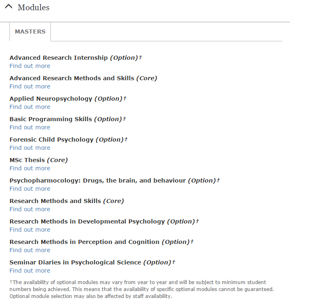Click the Seminar Diaries in Psychological Science title
335x307 pixels.
[x=75, y=262]
